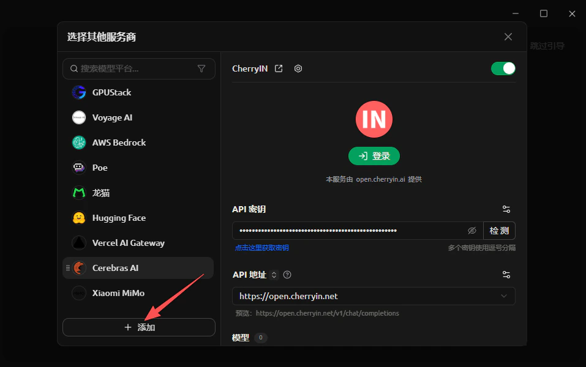Maximize the main application window
This screenshot has width=586, height=367.
(x=544, y=13)
